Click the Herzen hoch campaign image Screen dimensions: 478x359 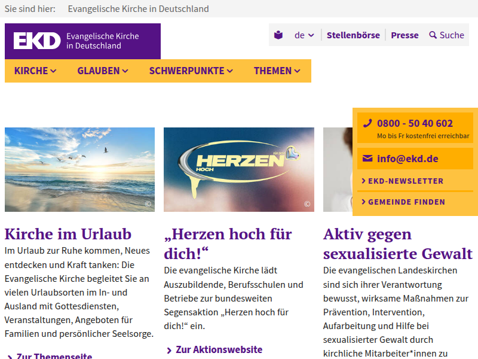(238, 169)
